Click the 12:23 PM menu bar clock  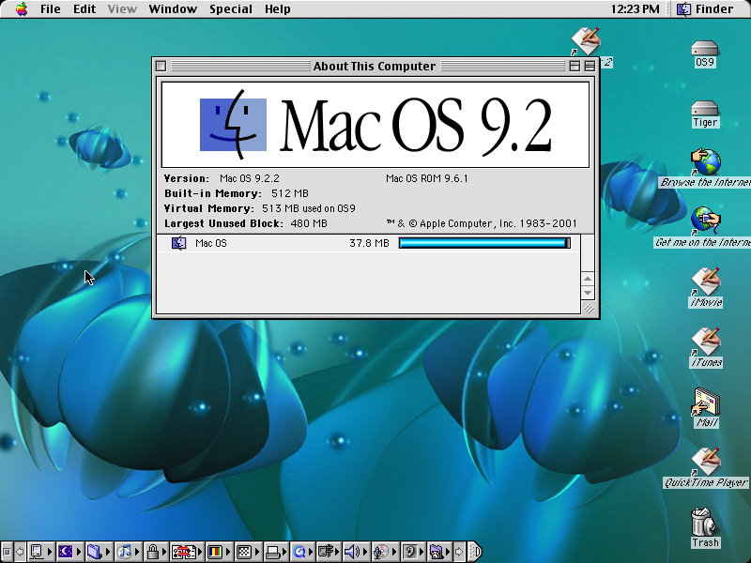point(636,9)
